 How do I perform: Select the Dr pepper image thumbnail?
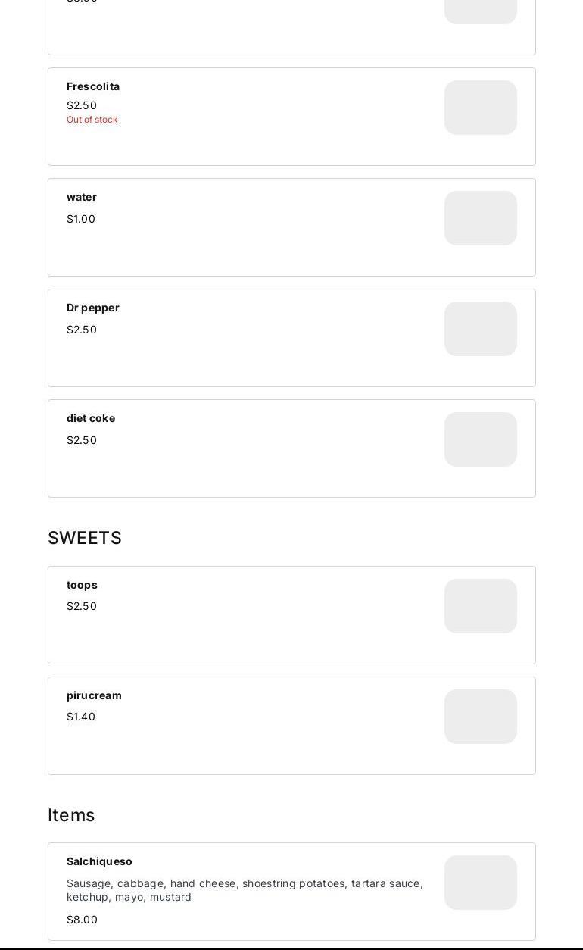coord(480,329)
